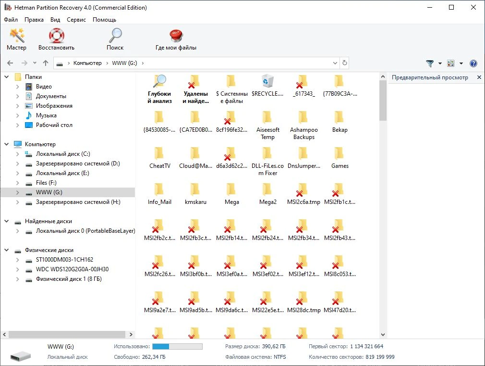Select the CheatTV folder
Viewport: 485px width, 366px height.
[x=159, y=158]
